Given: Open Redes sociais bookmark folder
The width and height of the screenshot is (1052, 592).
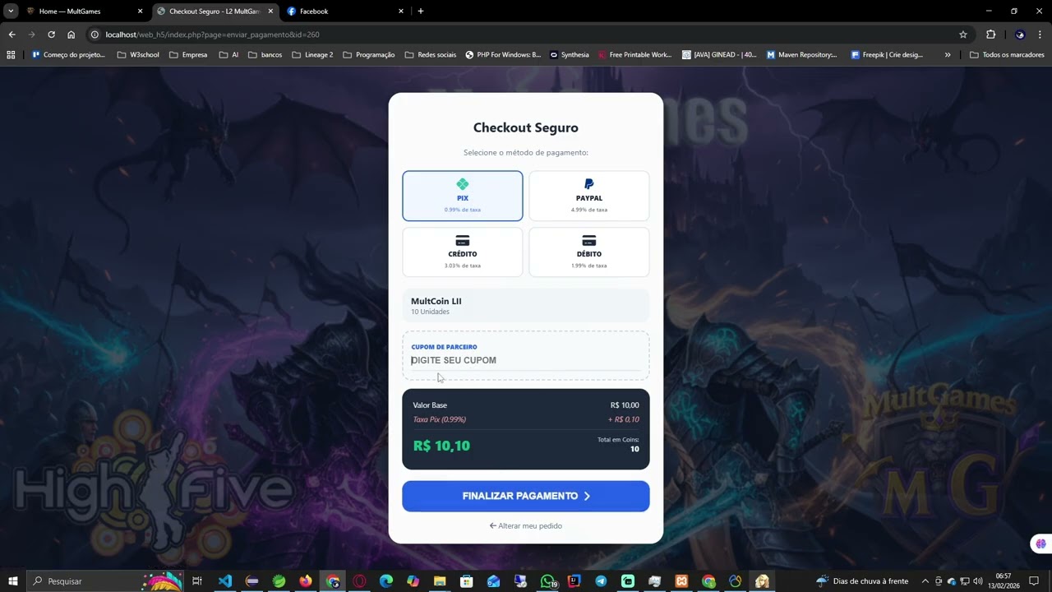Looking at the screenshot, I should coord(430,55).
